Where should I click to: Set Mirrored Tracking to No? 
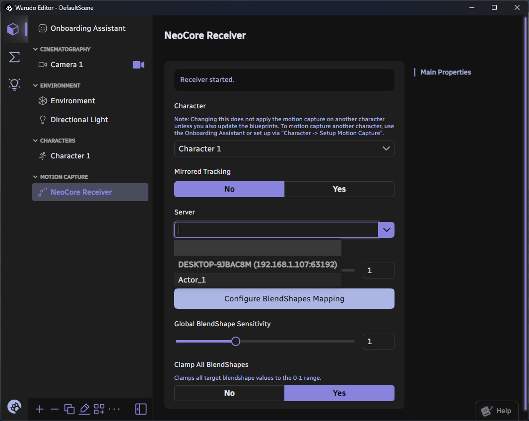(x=229, y=189)
